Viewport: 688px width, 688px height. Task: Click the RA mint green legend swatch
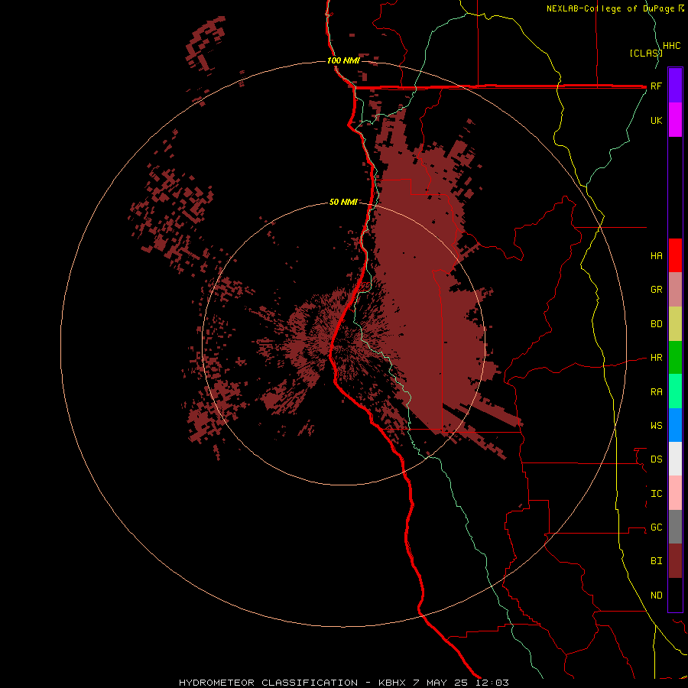(675, 391)
